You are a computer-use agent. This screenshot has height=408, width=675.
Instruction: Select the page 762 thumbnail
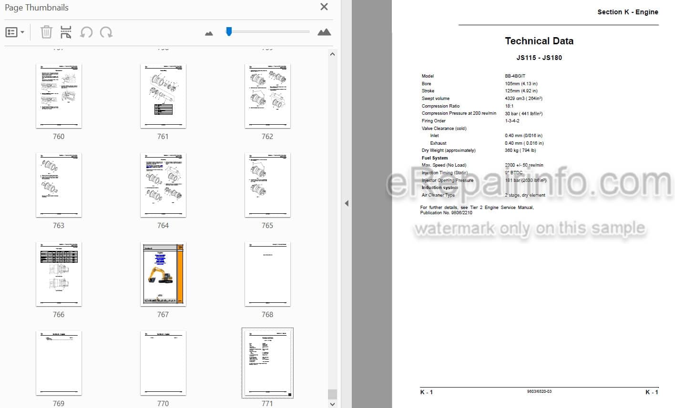pyautogui.click(x=267, y=96)
